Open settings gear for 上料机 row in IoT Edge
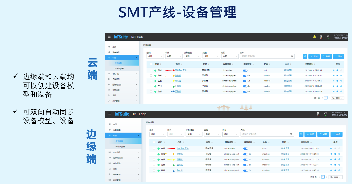This screenshot has width=352, height=184. pos(339,165)
